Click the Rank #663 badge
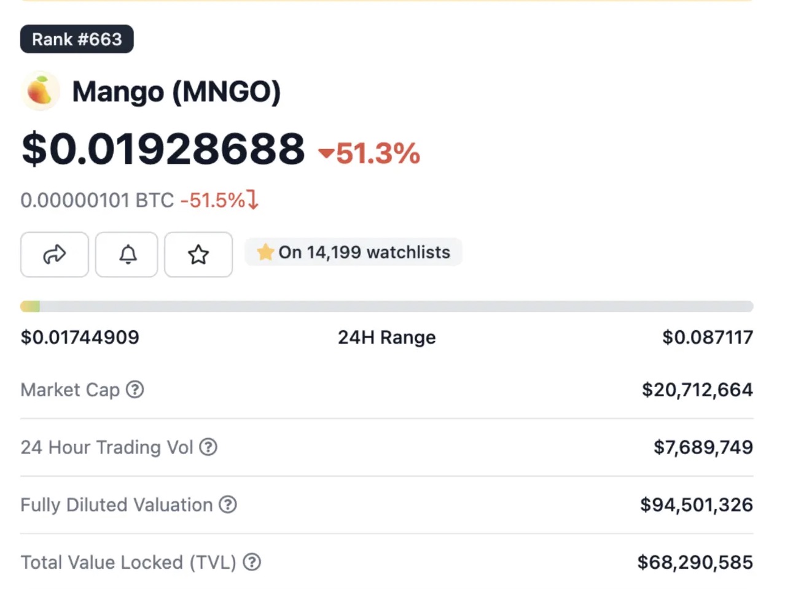 tap(77, 39)
